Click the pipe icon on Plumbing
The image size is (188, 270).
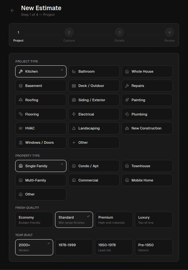[127, 114]
